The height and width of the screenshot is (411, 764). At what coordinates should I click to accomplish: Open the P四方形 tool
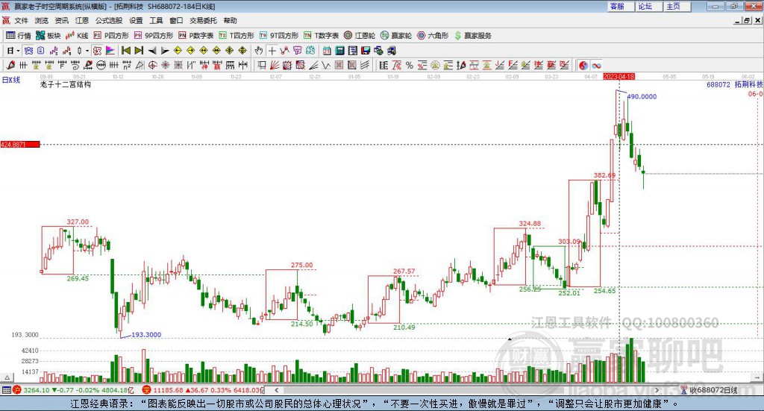(111, 36)
